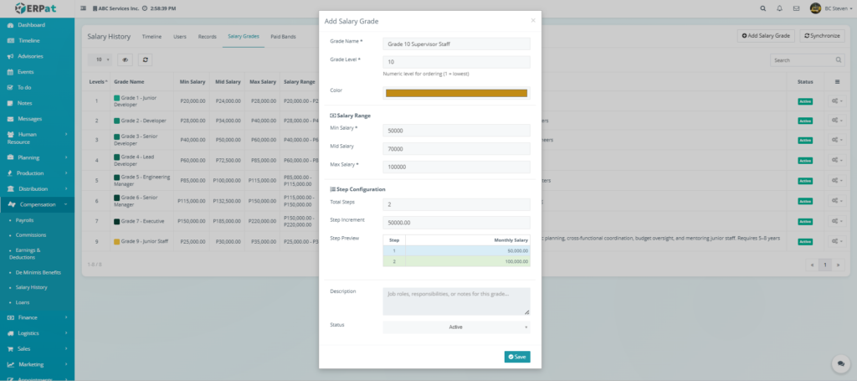
Task: Open the Status dropdown showing Active
Action: tap(456, 327)
